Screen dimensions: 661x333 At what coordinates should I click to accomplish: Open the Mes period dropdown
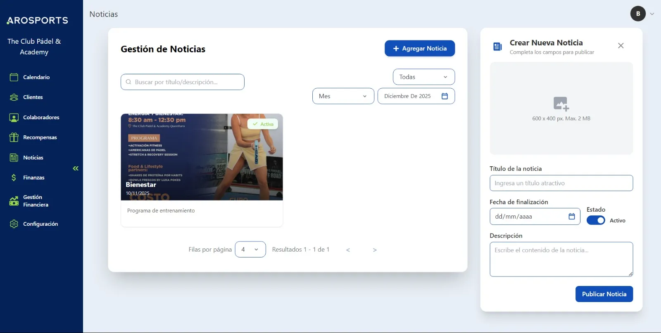click(343, 96)
